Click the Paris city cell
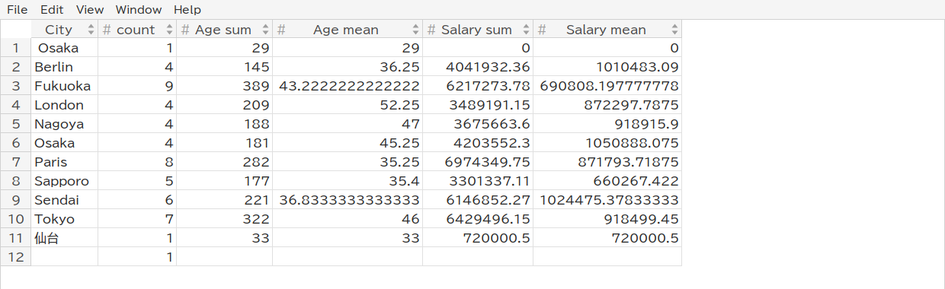This screenshot has width=945, height=289. point(65,162)
